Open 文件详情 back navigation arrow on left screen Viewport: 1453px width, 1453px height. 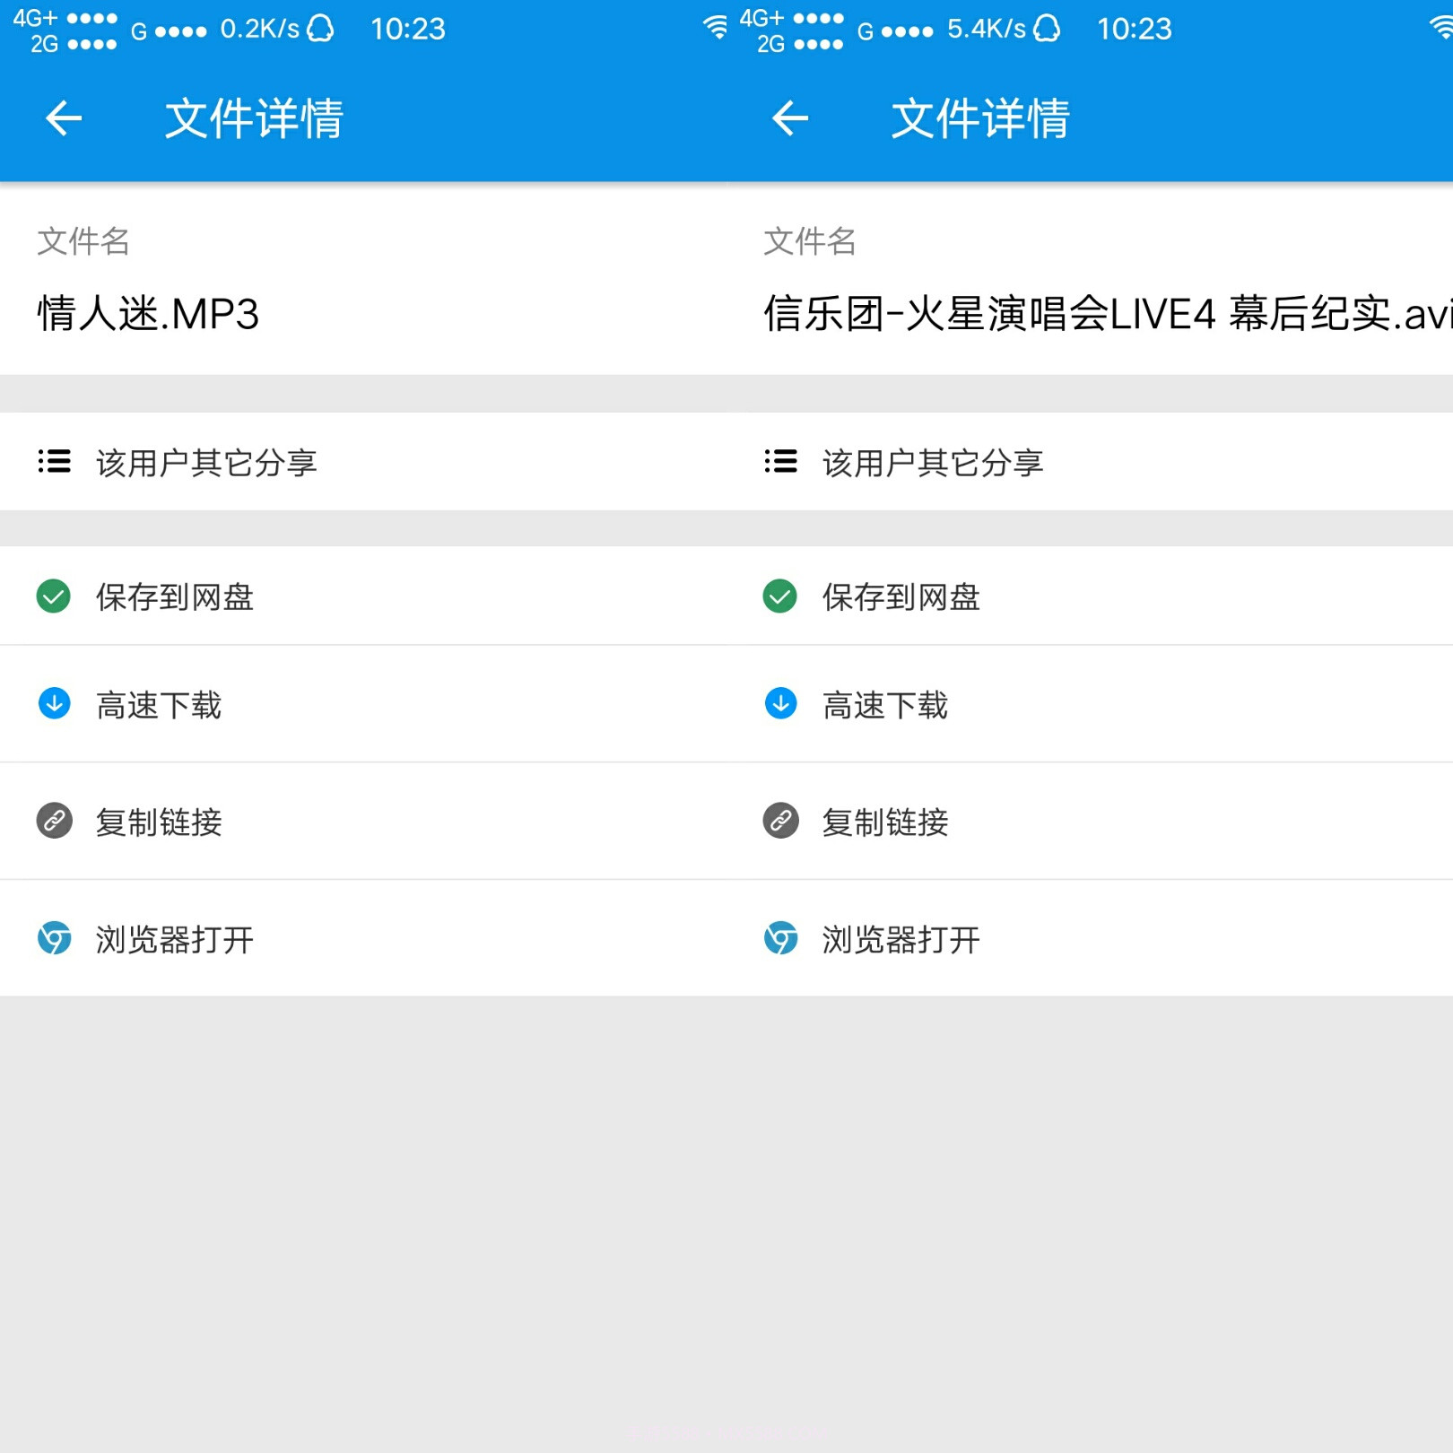[x=64, y=117]
